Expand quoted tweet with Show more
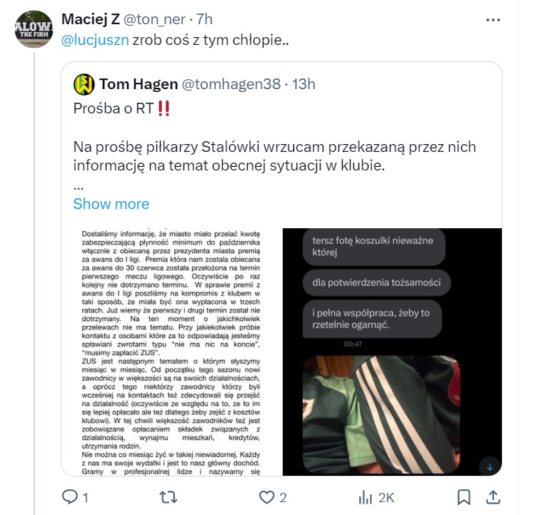 coord(111,204)
